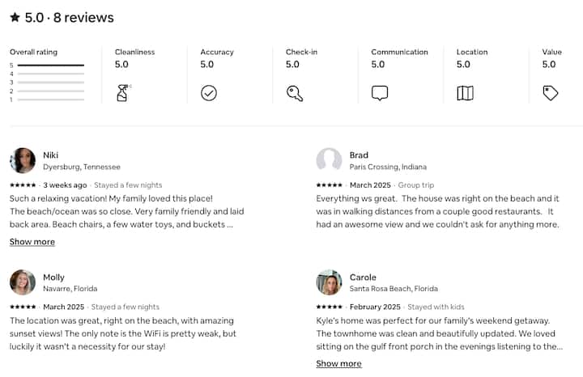
Task: Open Brad's default avatar
Action: tap(329, 160)
